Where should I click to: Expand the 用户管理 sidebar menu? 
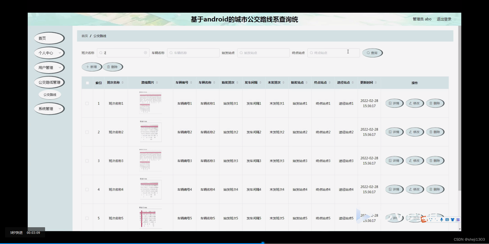tap(49, 68)
